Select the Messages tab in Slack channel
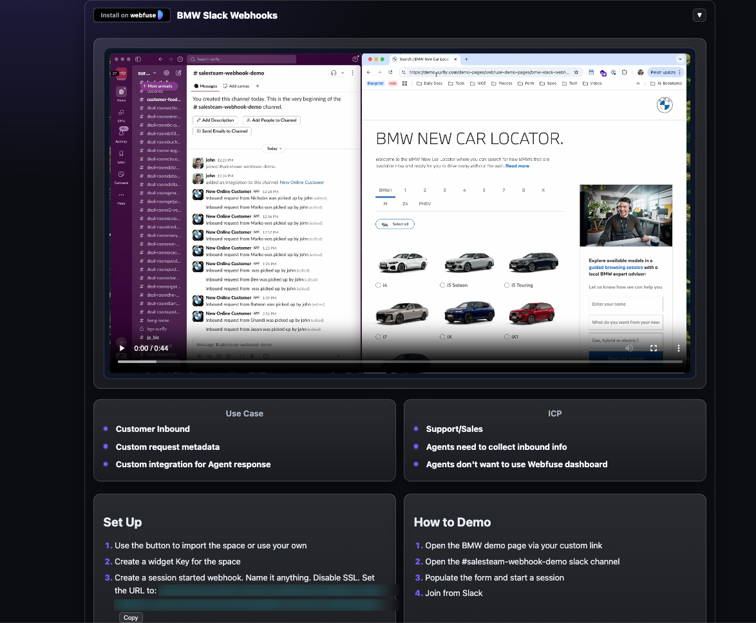 click(205, 86)
